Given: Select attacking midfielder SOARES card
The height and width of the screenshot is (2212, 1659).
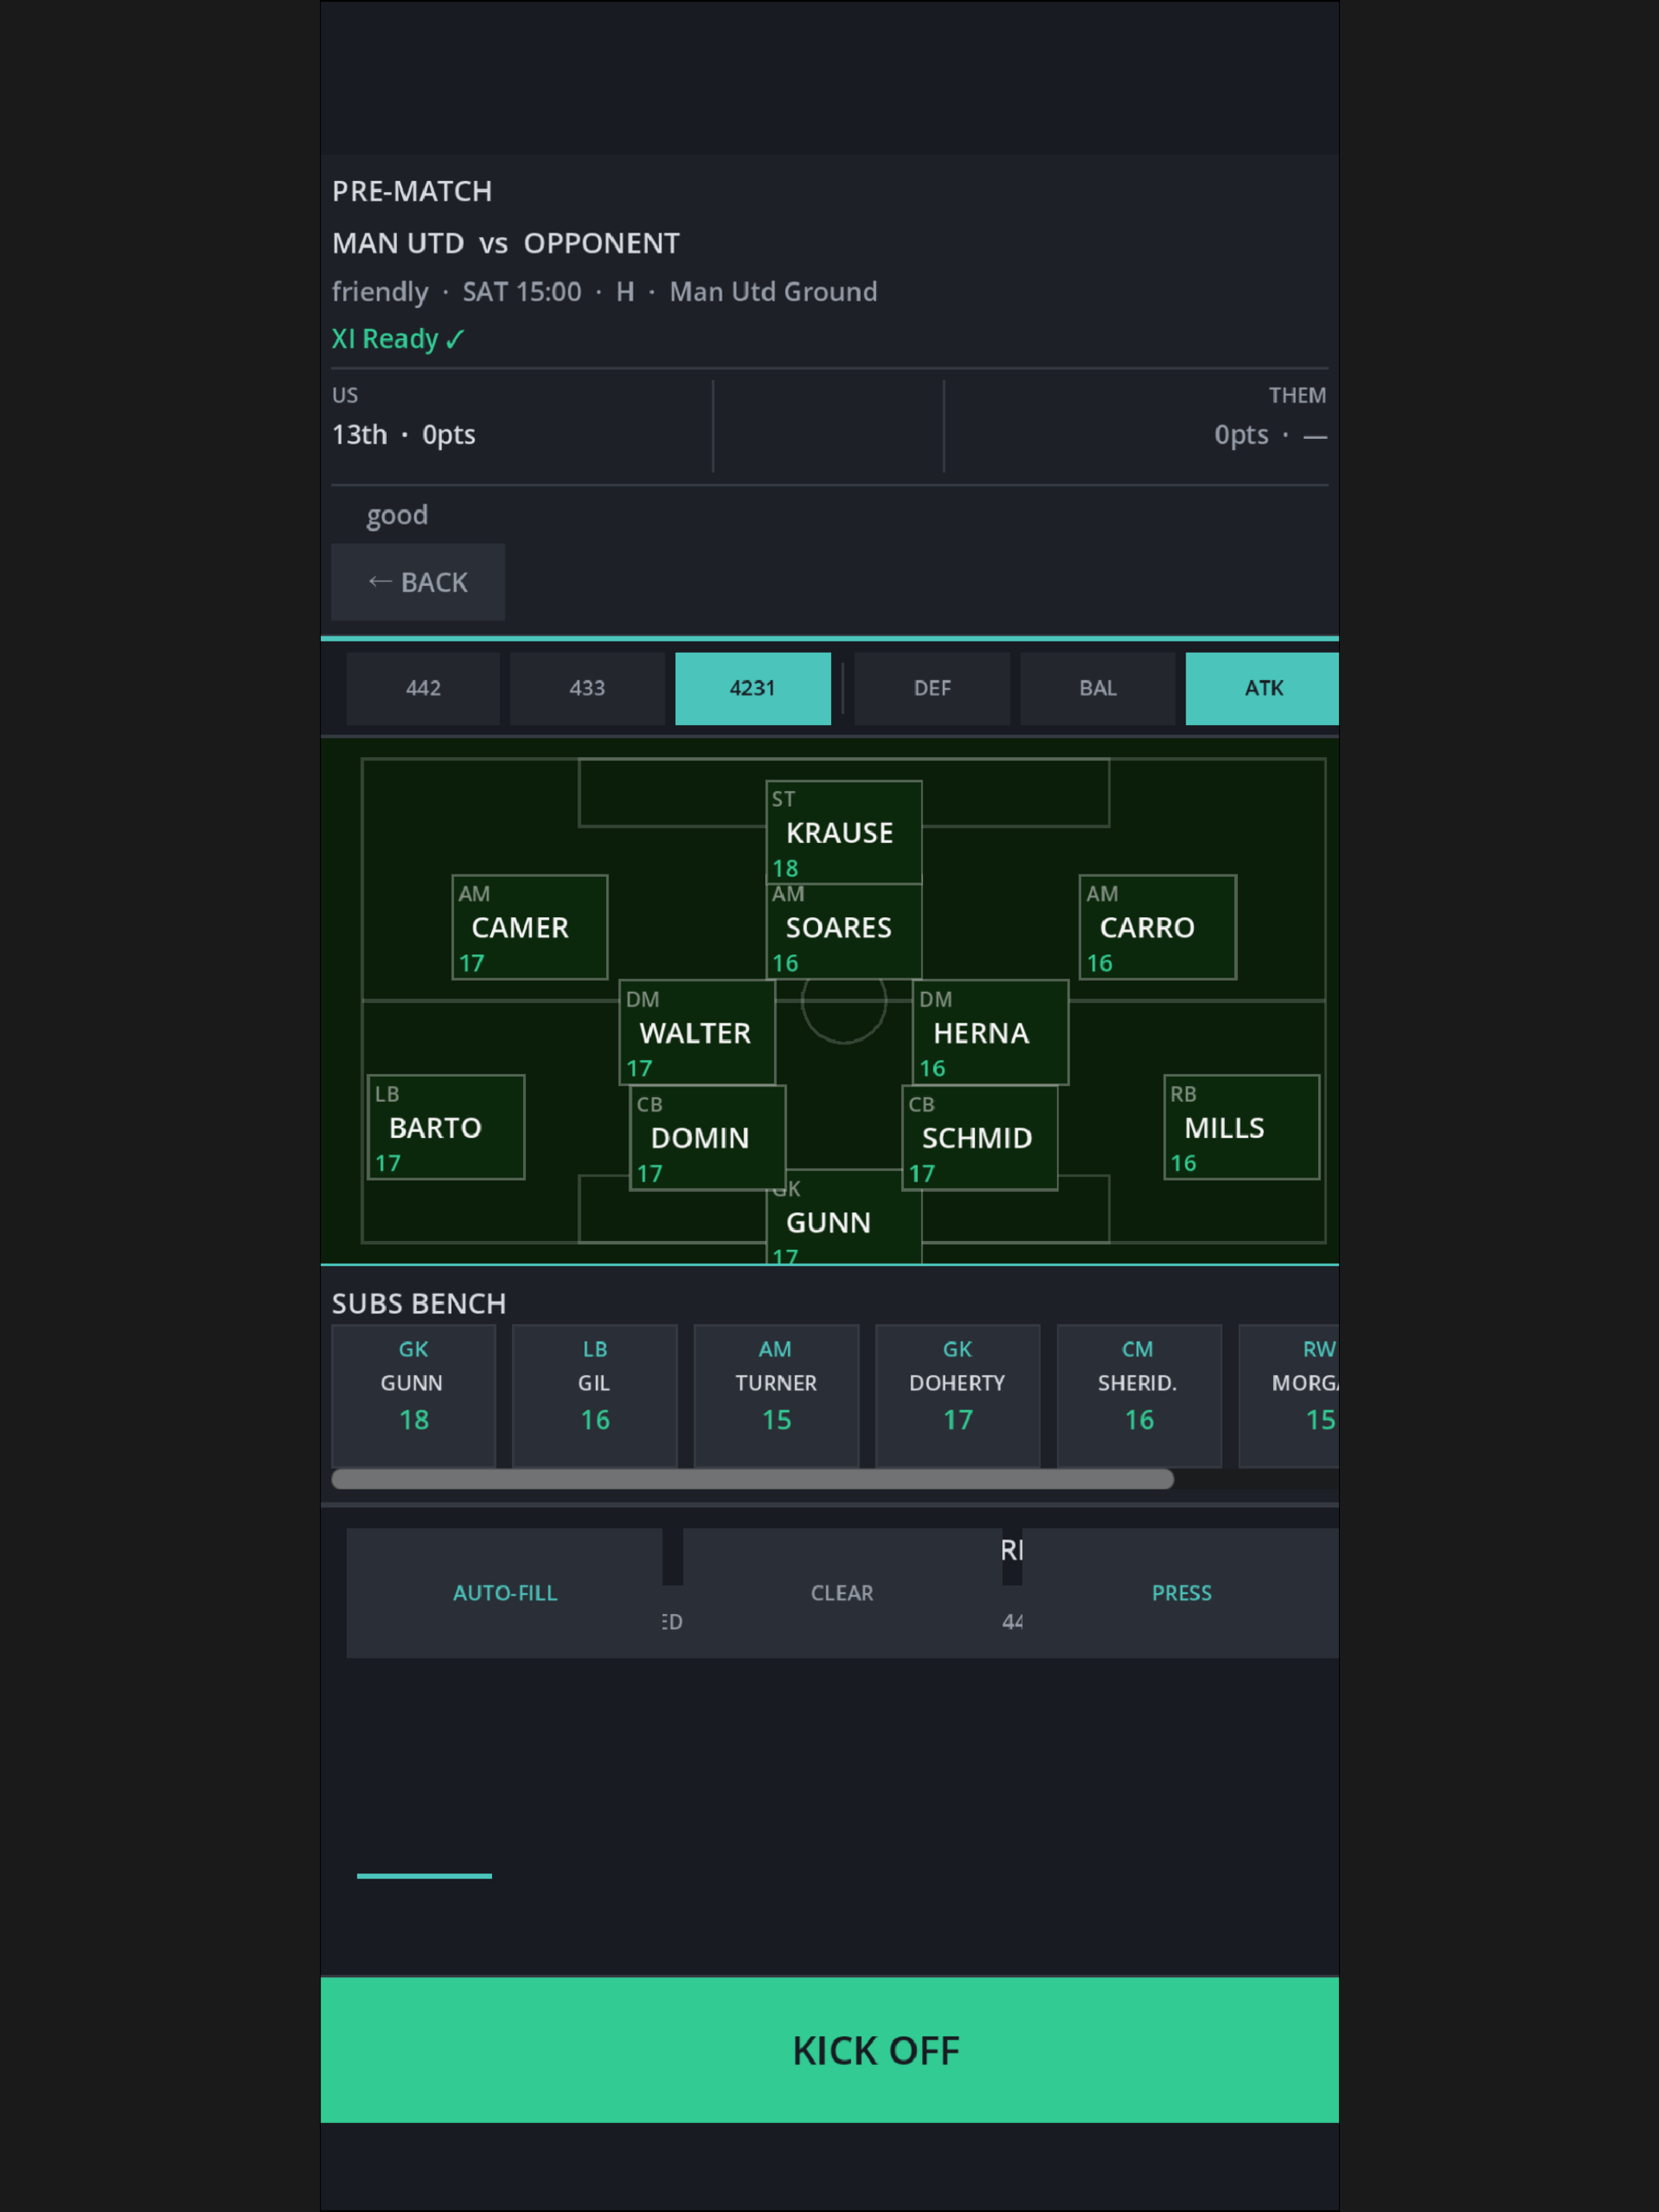Looking at the screenshot, I should (844, 932).
